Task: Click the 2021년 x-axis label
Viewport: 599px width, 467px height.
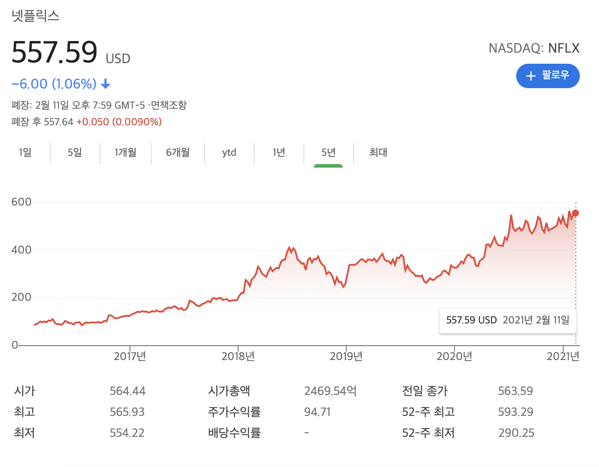Action: click(x=563, y=357)
